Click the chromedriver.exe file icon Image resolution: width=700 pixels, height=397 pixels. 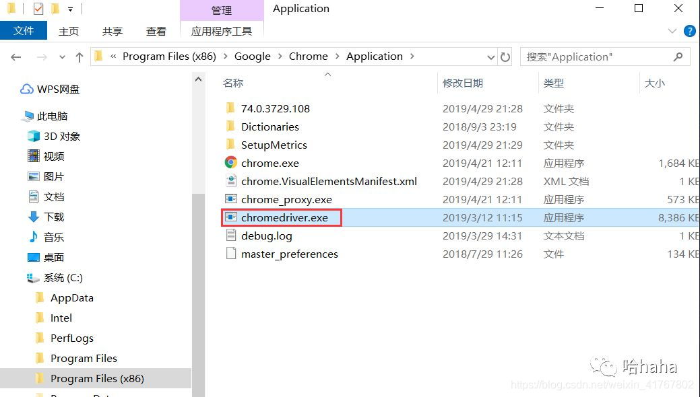[231, 217]
